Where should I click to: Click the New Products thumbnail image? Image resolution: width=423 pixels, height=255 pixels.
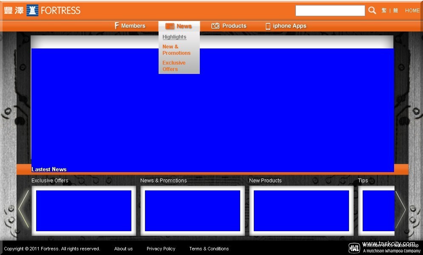coord(301,211)
